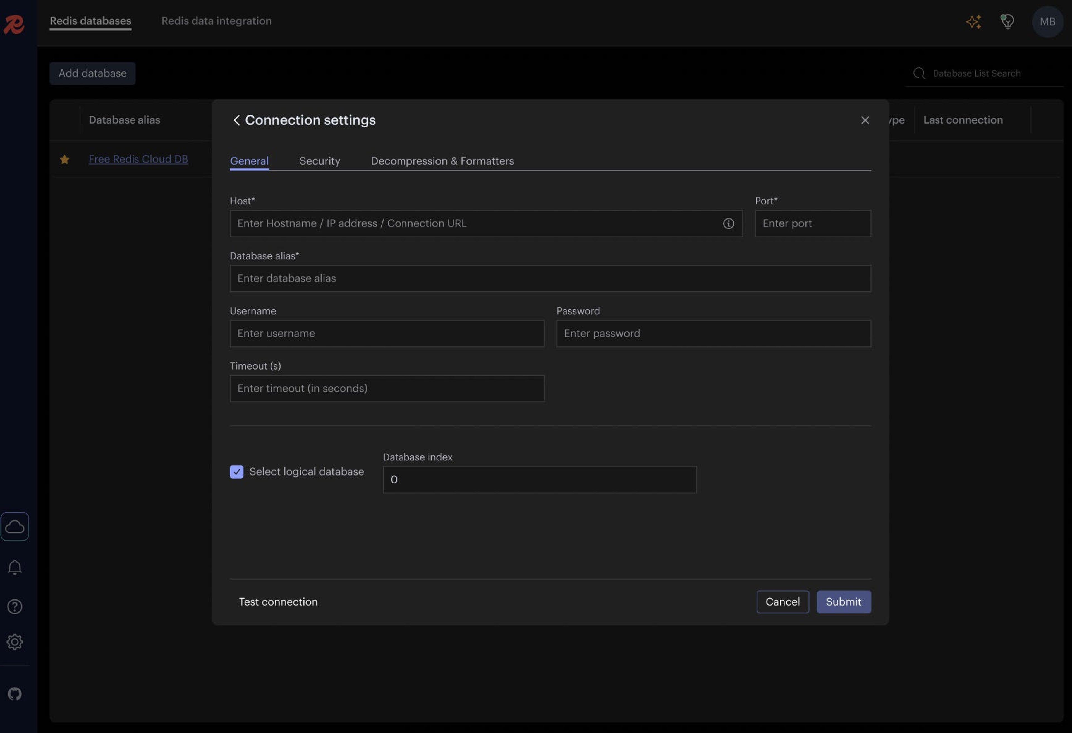This screenshot has height=733, width=1072.
Task: Uncheck Select logical database checkbox
Action: point(237,472)
